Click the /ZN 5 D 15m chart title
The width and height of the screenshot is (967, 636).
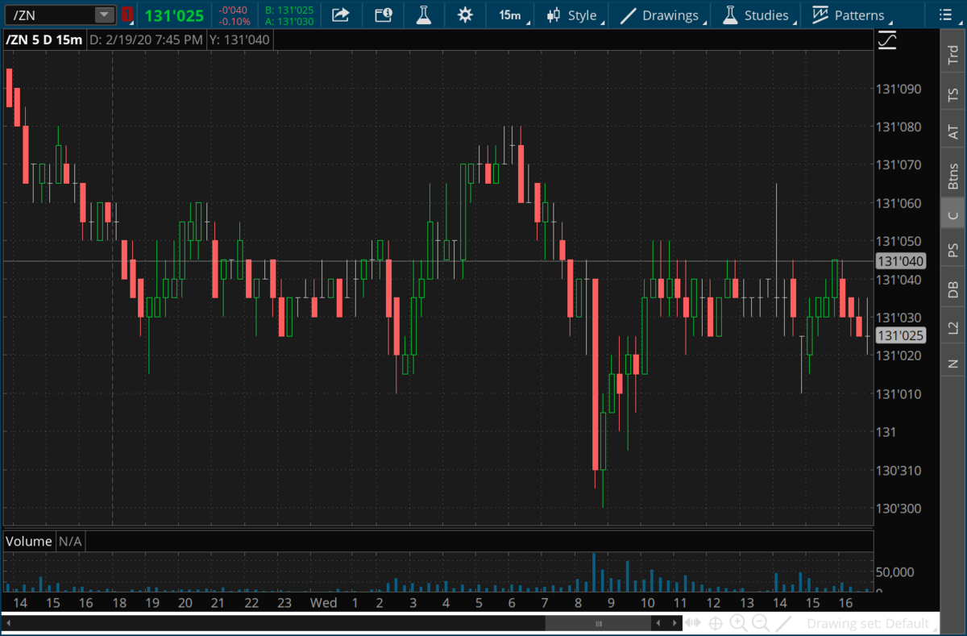pyautogui.click(x=43, y=39)
